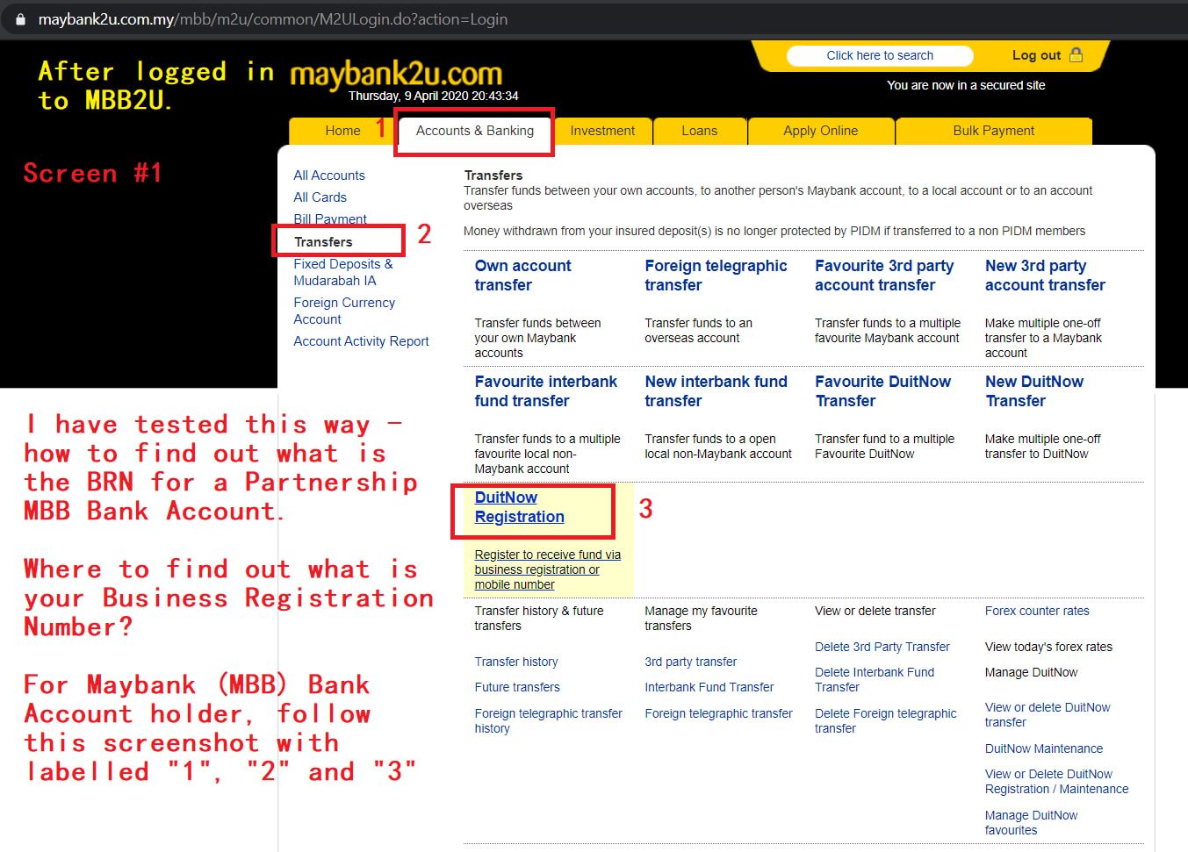Open the Home tab
The width and height of the screenshot is (1188, 852).
click(342, 131)
